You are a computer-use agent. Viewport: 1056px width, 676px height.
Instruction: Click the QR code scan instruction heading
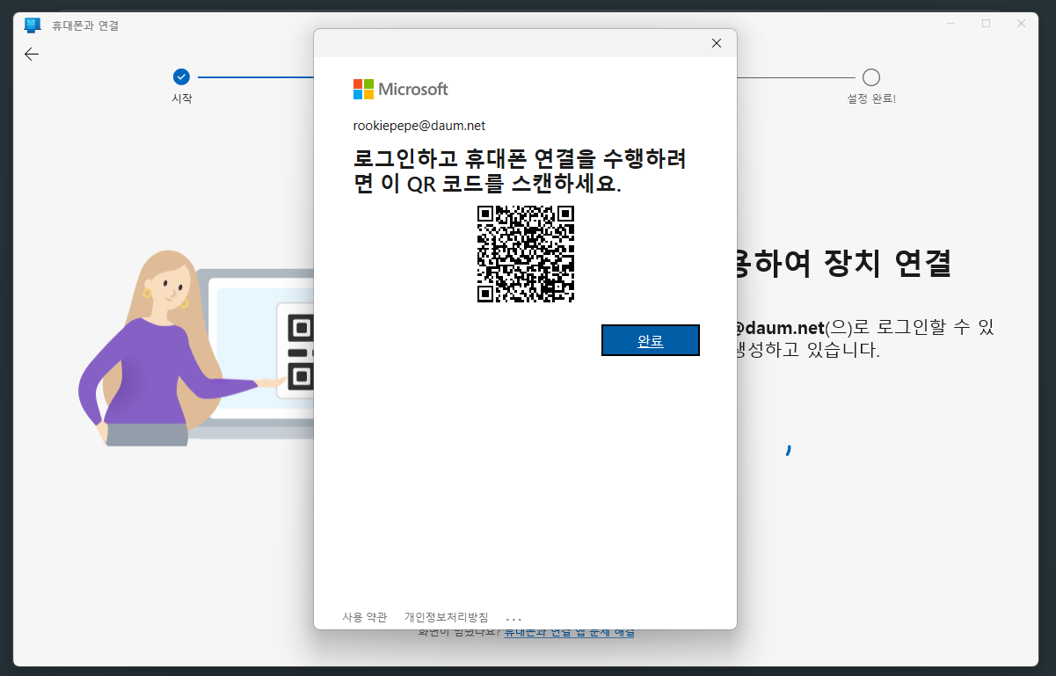(521, 171)
